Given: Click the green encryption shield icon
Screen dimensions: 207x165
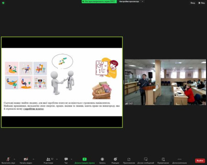Looking at the screenshot, I should point(3,3).
